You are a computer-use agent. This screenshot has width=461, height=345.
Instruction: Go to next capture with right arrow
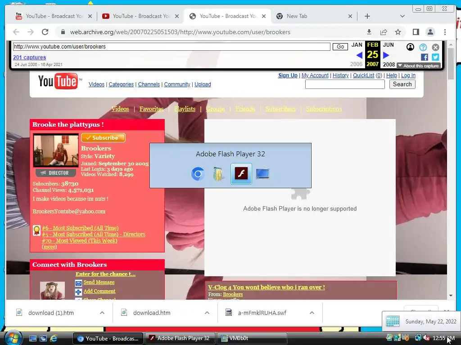(x=386, y=55)
